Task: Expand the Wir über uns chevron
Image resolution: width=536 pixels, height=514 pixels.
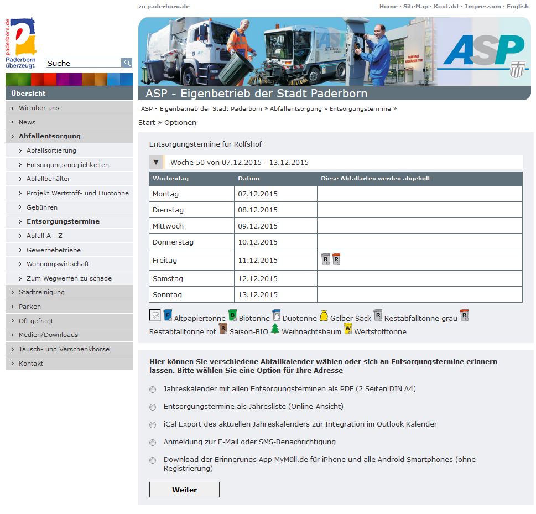Action: point(13,108)
